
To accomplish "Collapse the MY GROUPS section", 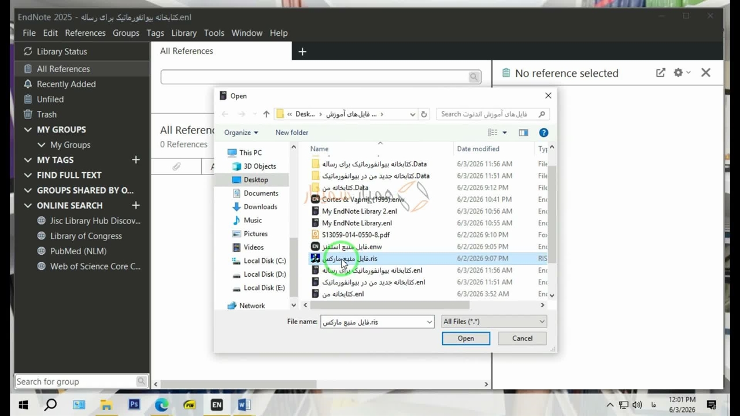I will [28, 130].
